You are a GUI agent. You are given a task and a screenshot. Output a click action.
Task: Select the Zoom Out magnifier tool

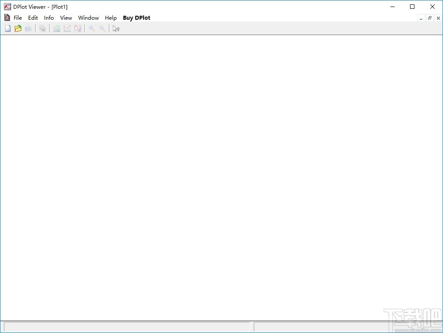point(102,28)
